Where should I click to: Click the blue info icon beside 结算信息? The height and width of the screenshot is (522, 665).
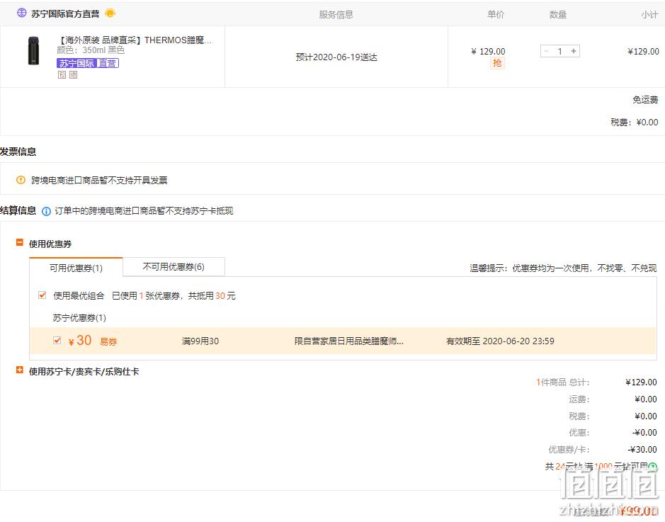(46, 211)
